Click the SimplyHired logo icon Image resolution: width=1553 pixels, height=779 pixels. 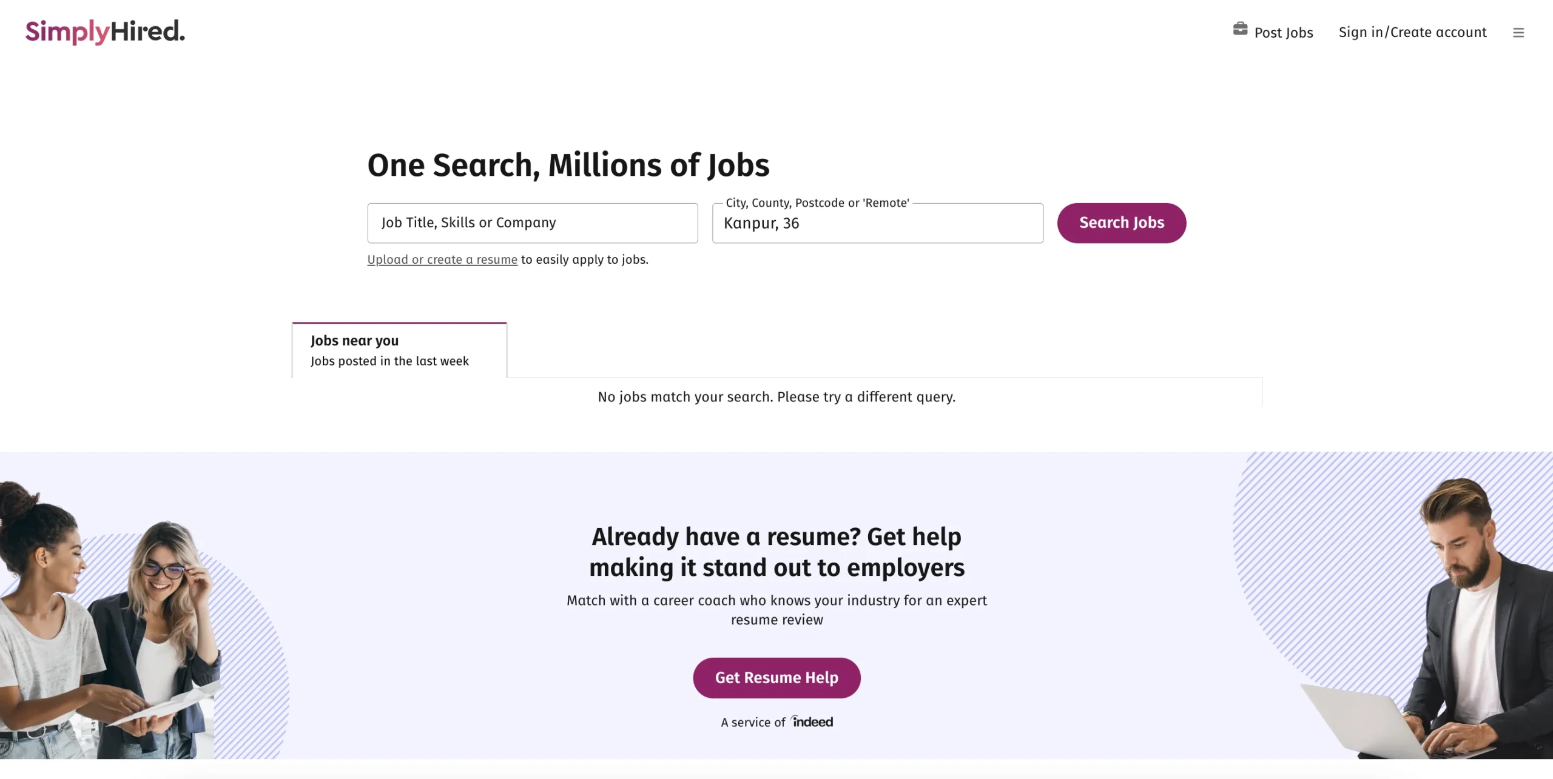coord(106,32)
